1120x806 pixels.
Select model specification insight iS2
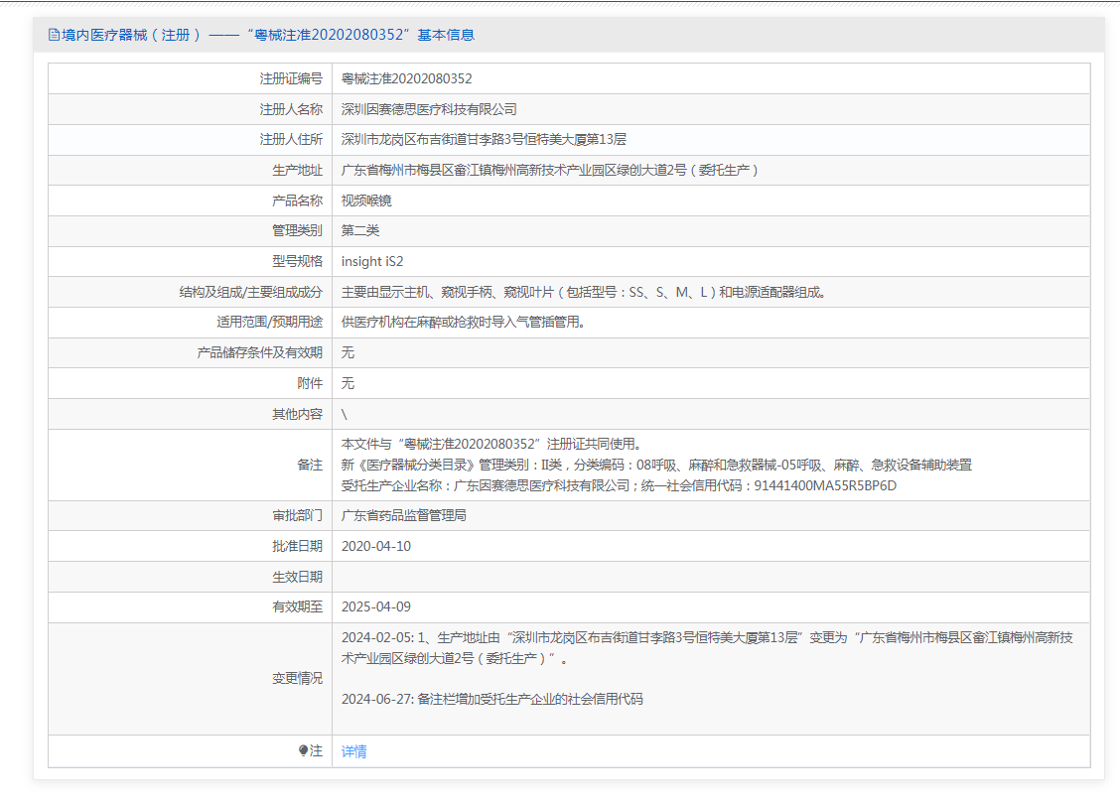[x=372, y=262]
